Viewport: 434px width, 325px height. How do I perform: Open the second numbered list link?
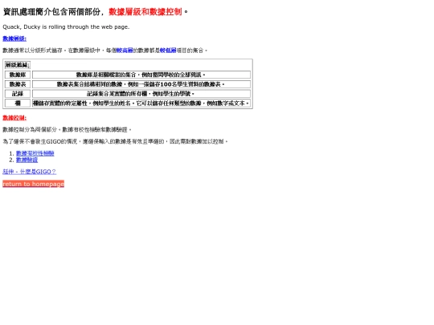27,160
